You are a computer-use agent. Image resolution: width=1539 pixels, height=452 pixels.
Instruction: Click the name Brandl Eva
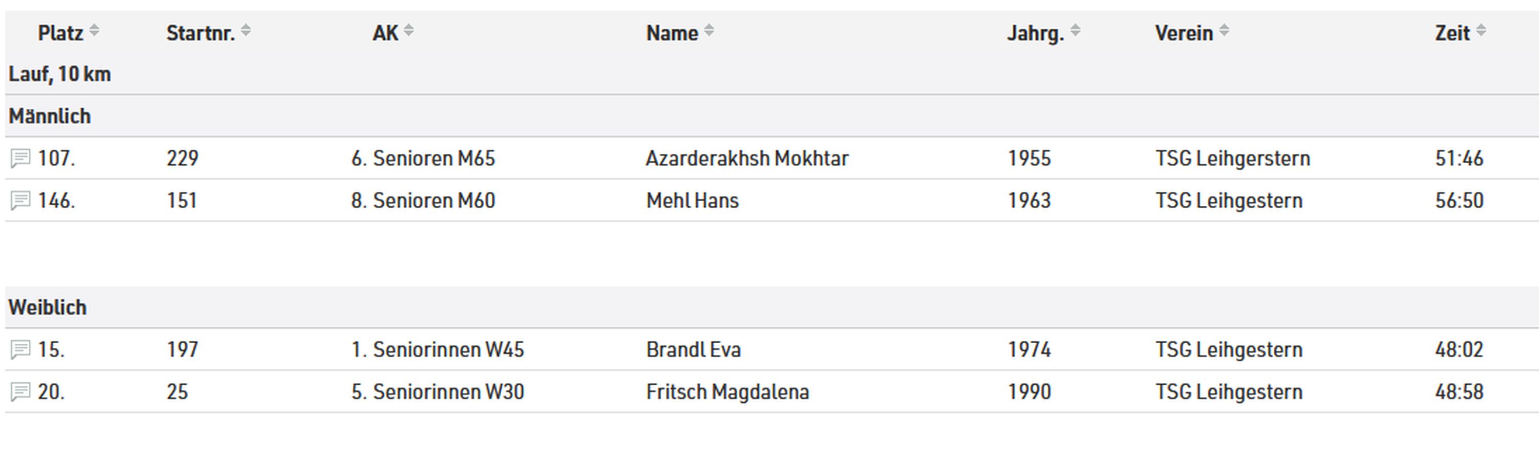[x=694, y=350]
